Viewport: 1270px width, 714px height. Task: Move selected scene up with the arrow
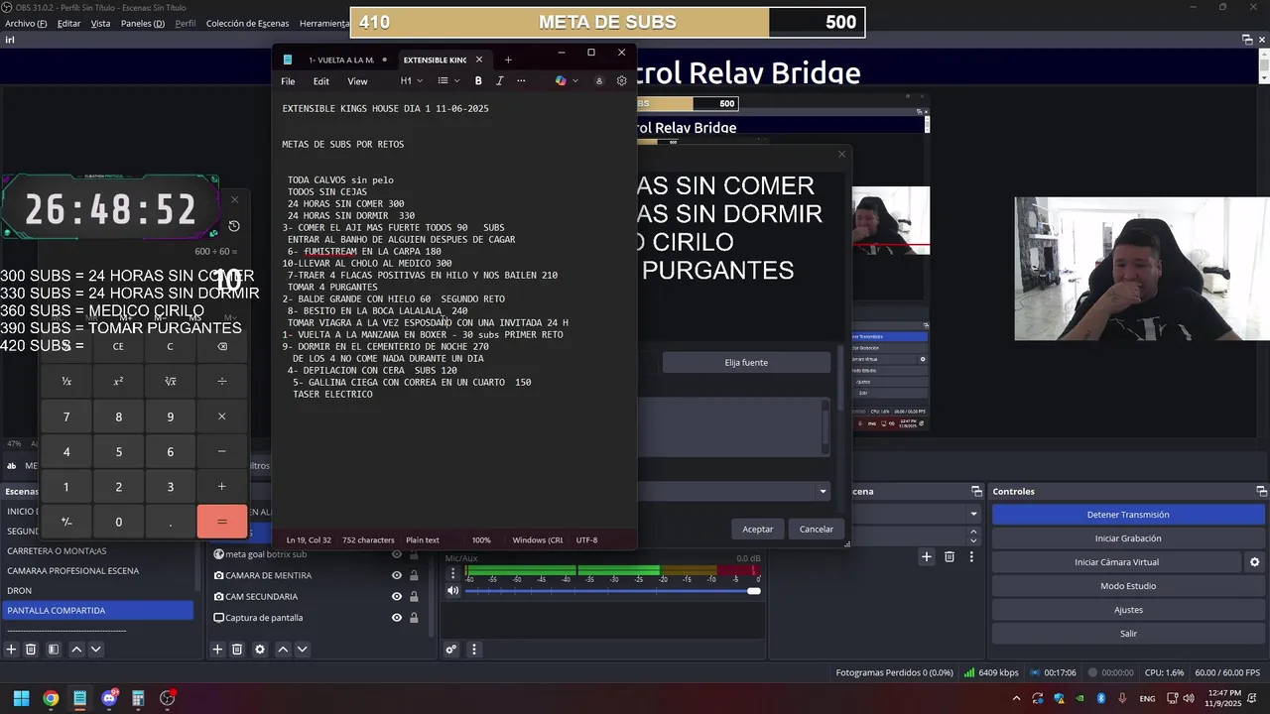[x=76, y=650]
